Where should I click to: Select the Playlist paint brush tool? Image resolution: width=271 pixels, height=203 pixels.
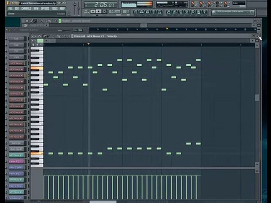[x=35, y=21]
